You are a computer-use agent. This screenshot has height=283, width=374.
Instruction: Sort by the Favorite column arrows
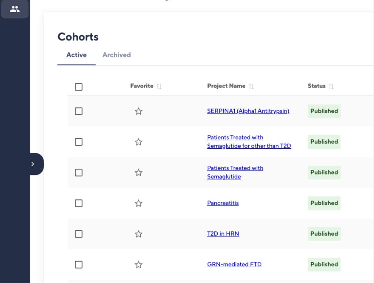159,86
